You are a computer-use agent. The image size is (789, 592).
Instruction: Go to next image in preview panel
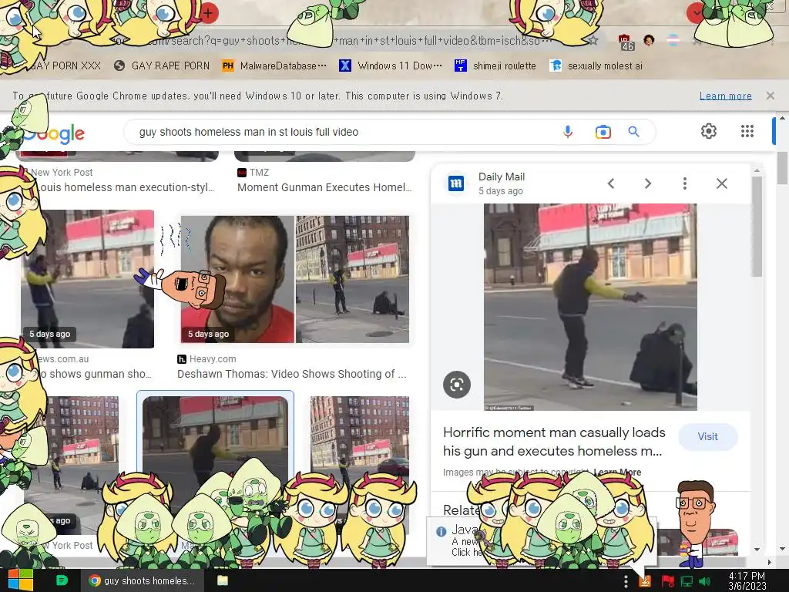coord(648,183)
